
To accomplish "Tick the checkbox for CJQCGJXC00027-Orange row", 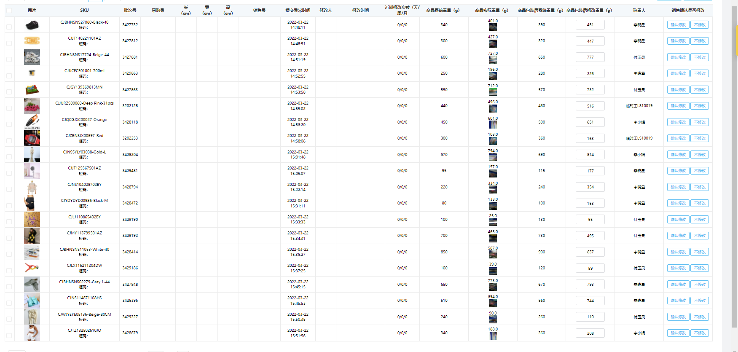I will pos(9,124).
